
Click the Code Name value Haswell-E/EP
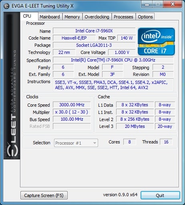74,38
